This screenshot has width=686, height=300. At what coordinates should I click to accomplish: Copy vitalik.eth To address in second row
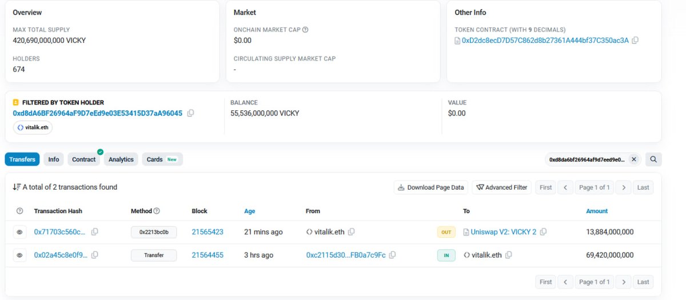[x=509, y=255]
